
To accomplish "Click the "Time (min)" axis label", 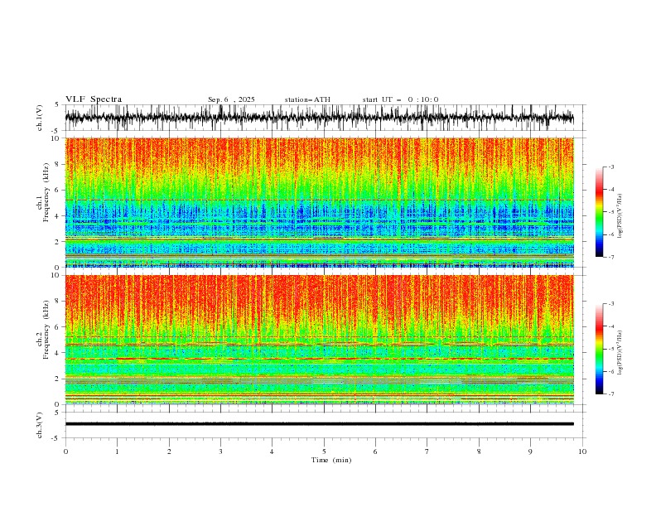I will tap(331, 460).
